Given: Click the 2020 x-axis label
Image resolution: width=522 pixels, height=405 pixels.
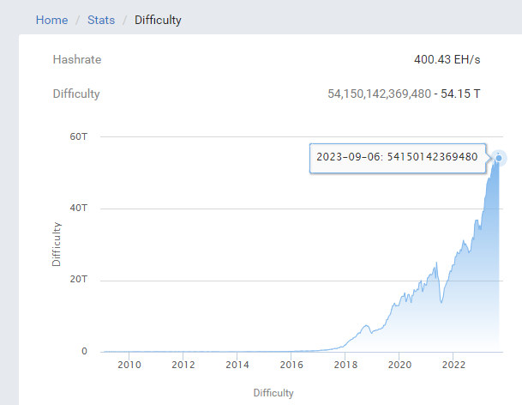Looking at the screenshot, I should (399, 365).
